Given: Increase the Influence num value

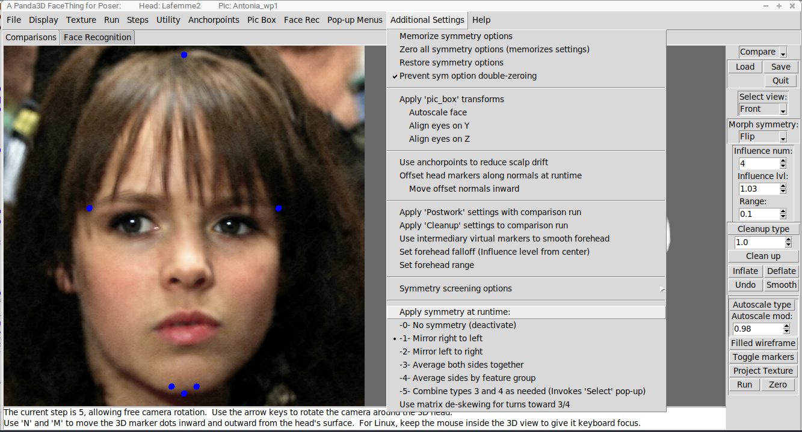Looking at the screenshot, I should click(x=783, y=161).
